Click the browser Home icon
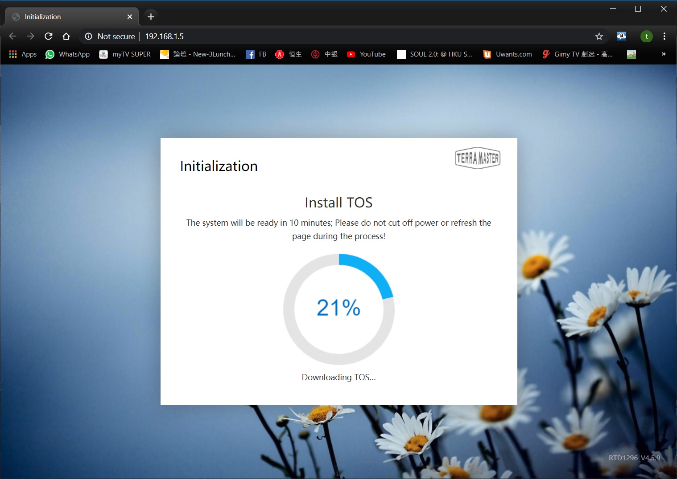This screenshot has width=677, height=479. [x=66, y=36]
